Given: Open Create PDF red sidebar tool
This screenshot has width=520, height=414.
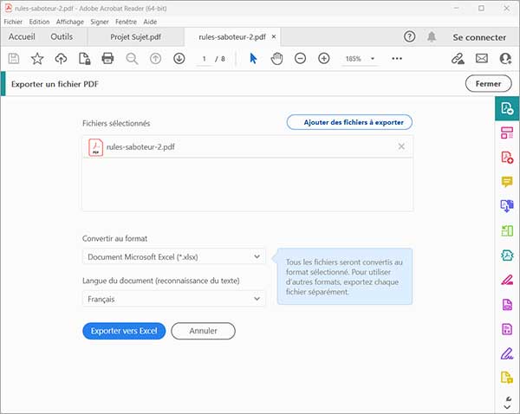Looking at the screenshot, I should pos(507,157).
